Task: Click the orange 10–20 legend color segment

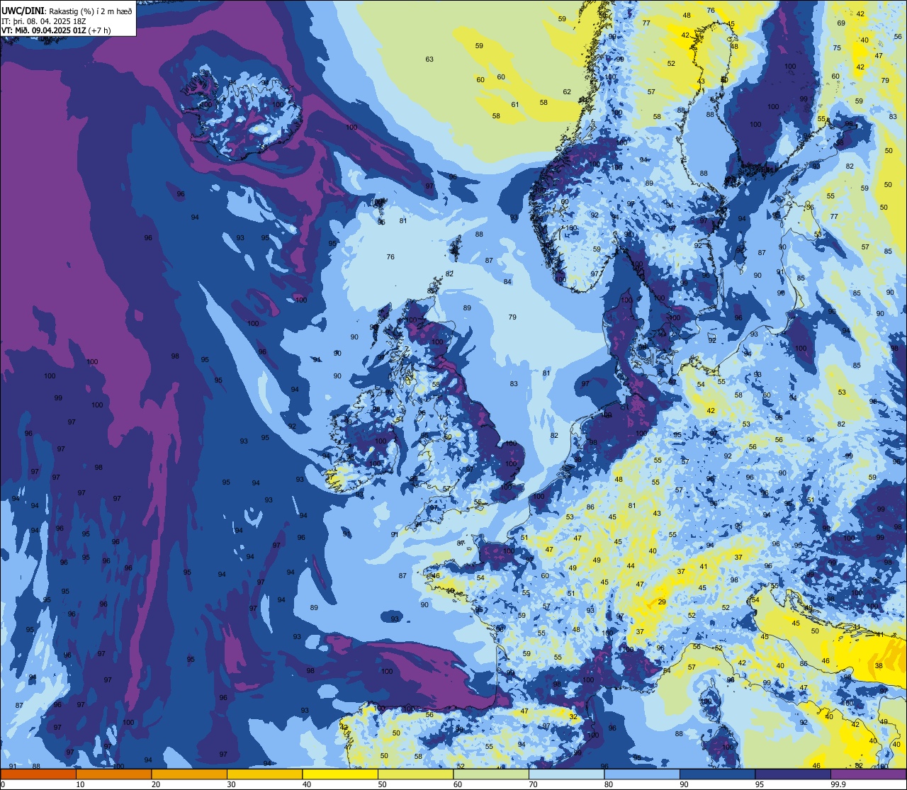Action: click(113, 774)
